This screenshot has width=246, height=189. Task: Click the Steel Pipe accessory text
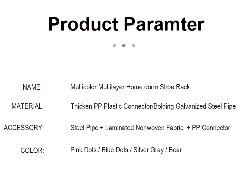pyautogui.click(x=84, y=128)
